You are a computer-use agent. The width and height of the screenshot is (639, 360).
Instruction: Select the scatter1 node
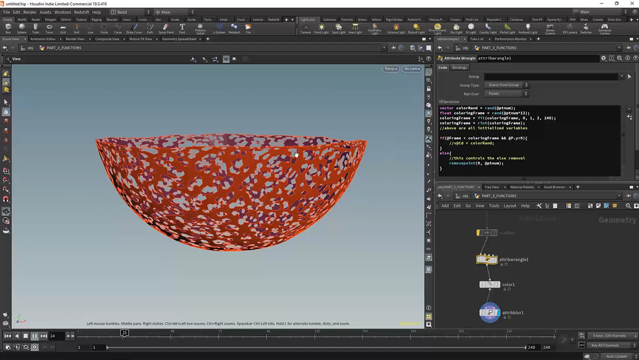coord(487,233)
